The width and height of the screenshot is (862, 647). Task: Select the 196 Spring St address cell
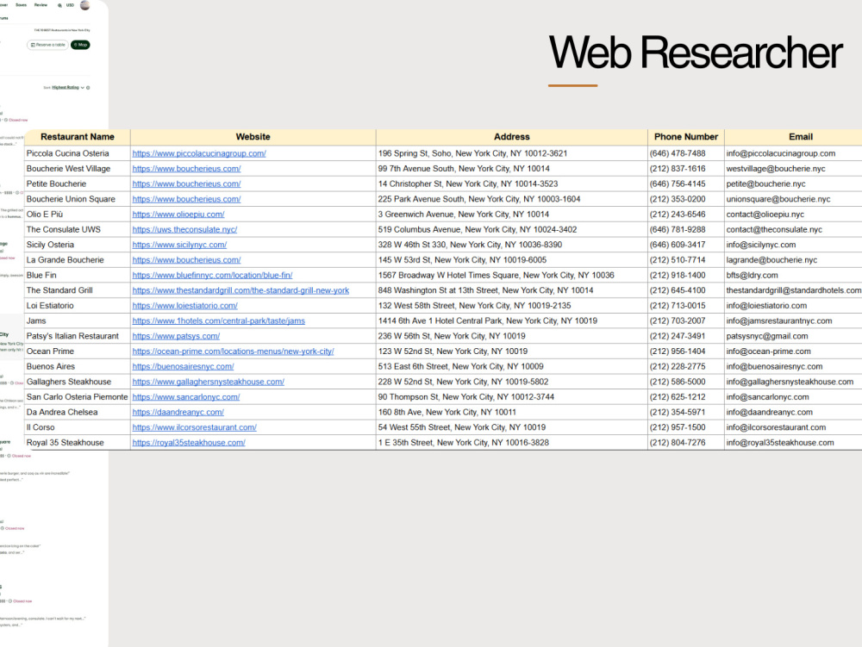point(512,153)
